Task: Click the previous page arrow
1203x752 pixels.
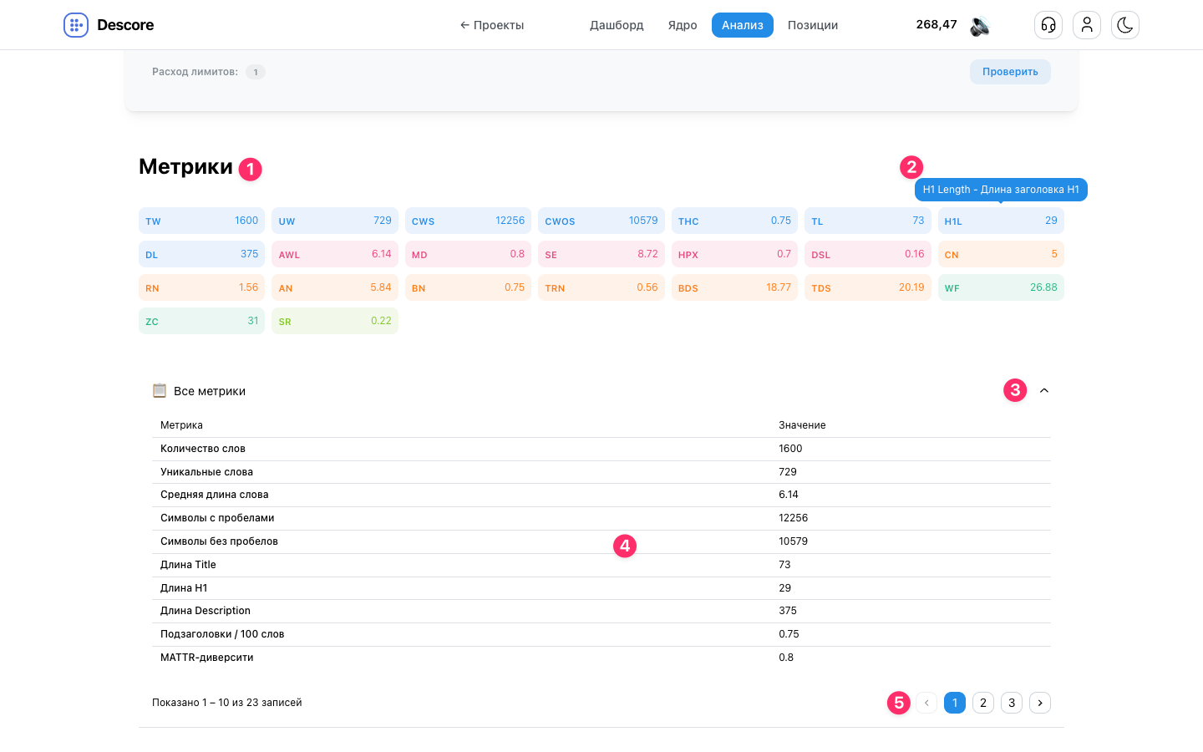Action: (926, 703)
